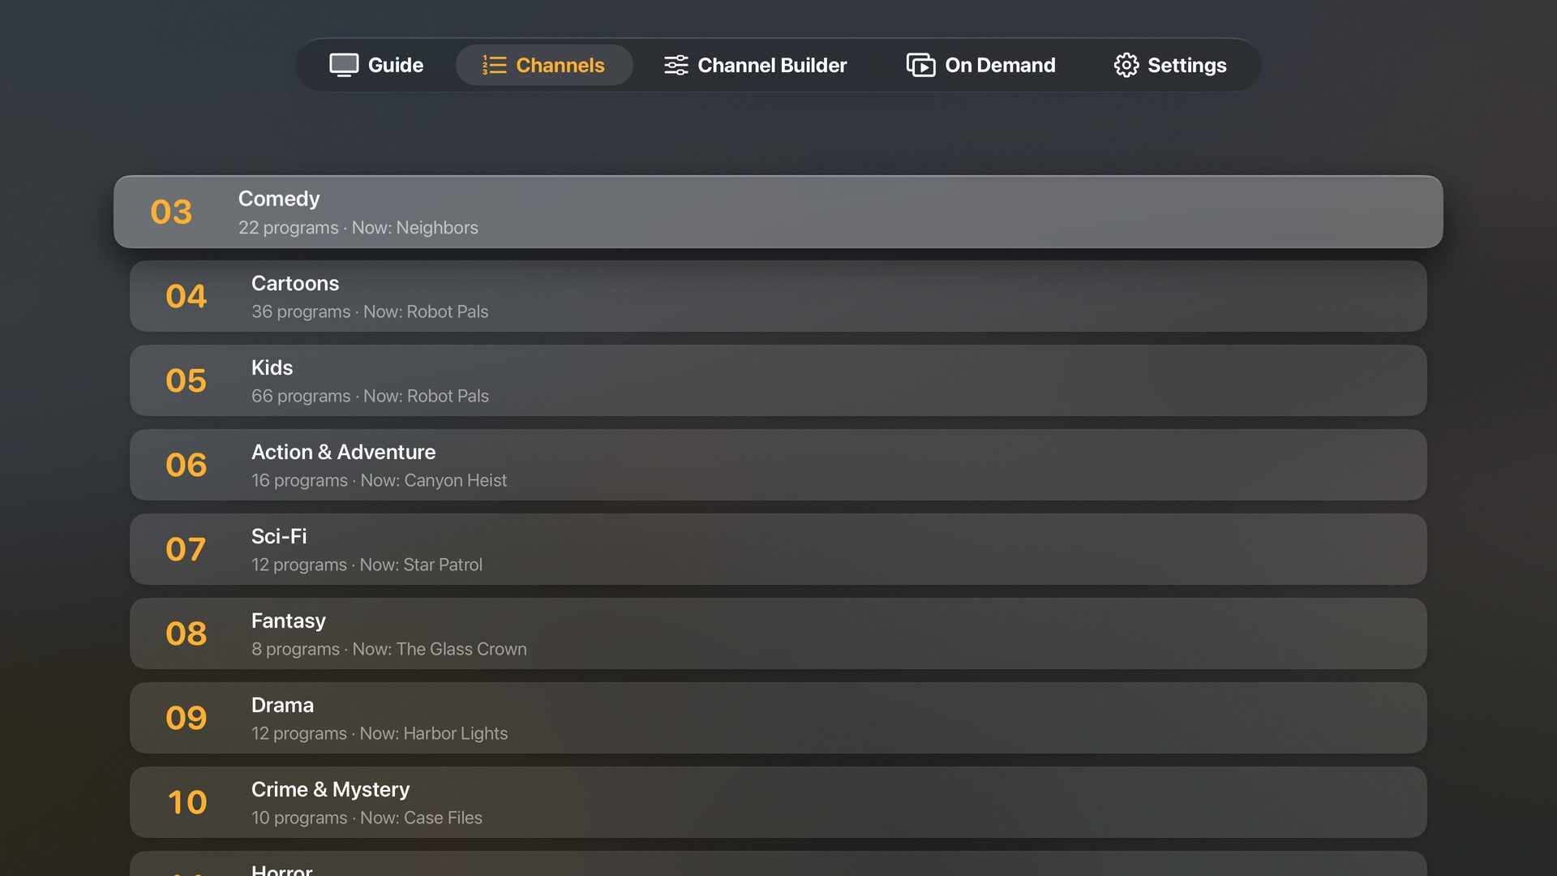This screenshot has height=876, width=1557.
Task: Choose the Kids channel row
Action: [x=778, y=380]
